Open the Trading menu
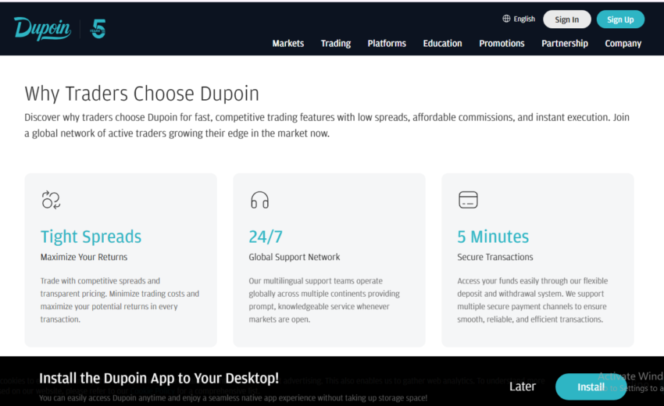Screen dimensions: 664x406 336,43
